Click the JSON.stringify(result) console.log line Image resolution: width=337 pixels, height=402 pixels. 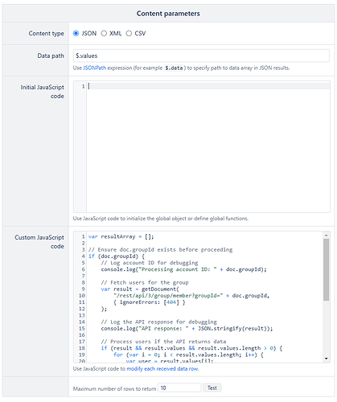[x=187, y=329]
